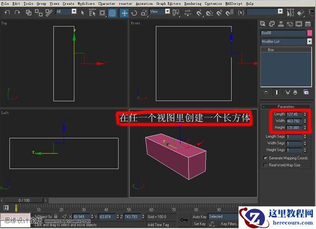Activate the Select and Move tool
The width and height of the screenshot is (316, 229).
pos(124,13)
